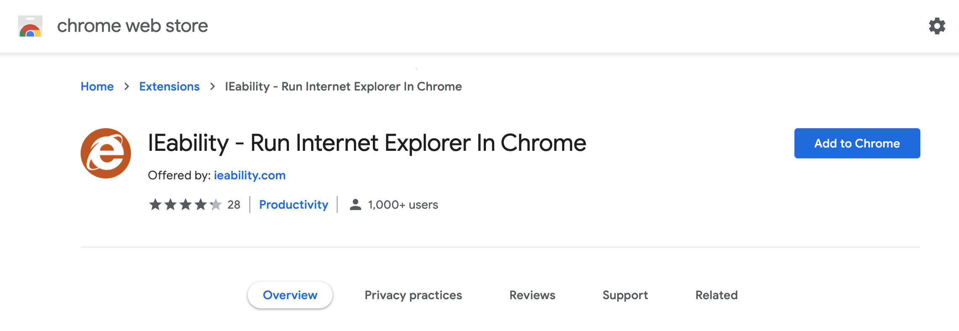Open the Productivity category link
Image resolution: width=959 pixels, height=331 pixels.
(293, 204)
